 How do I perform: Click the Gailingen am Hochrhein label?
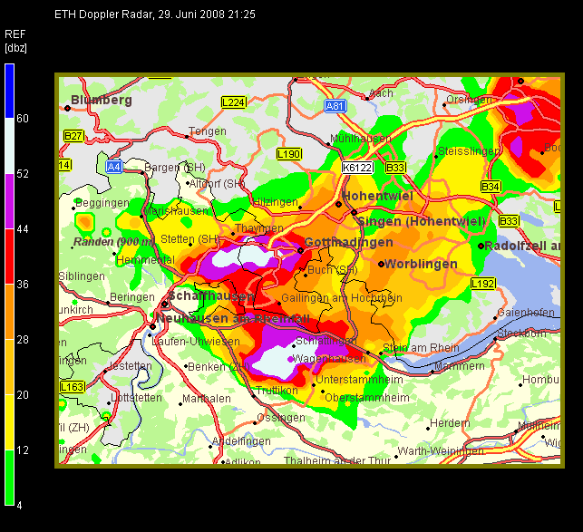click(341, 298)
